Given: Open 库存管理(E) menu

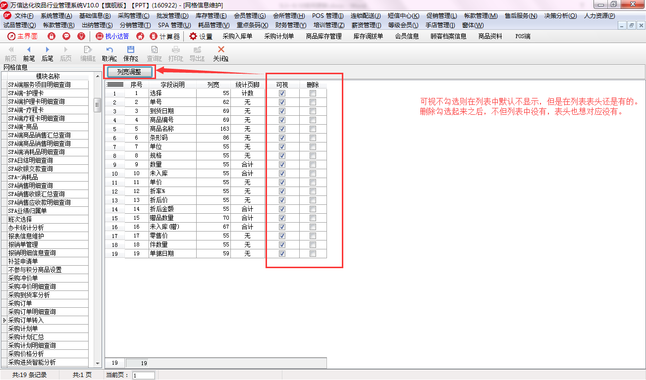Looking at the screenshot, I should point(211,16).
